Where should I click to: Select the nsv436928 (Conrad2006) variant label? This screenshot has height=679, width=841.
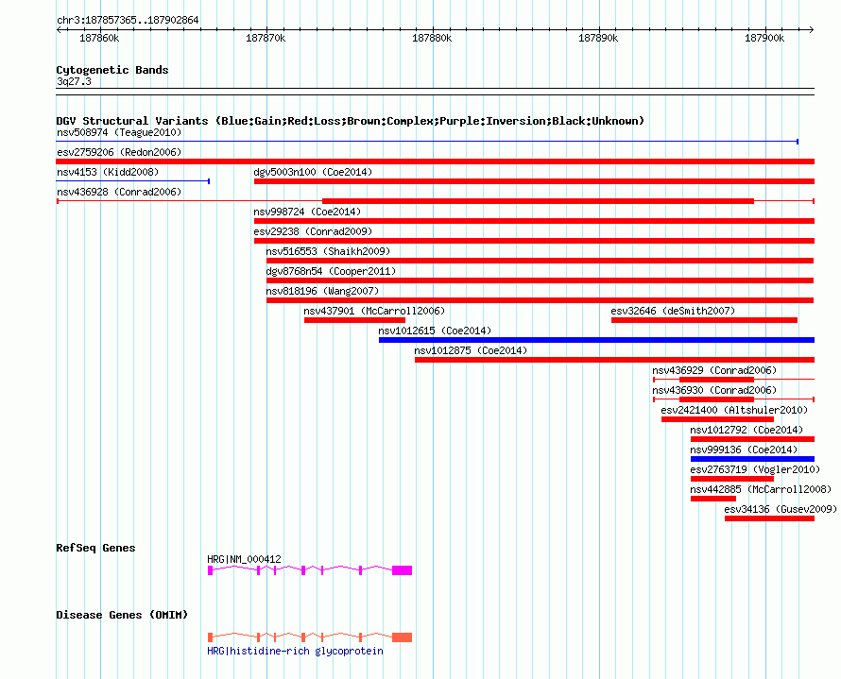pyautogui.click(x=119, y=192)
